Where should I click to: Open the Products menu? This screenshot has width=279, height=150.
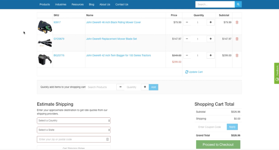click(x=45, y=4)
